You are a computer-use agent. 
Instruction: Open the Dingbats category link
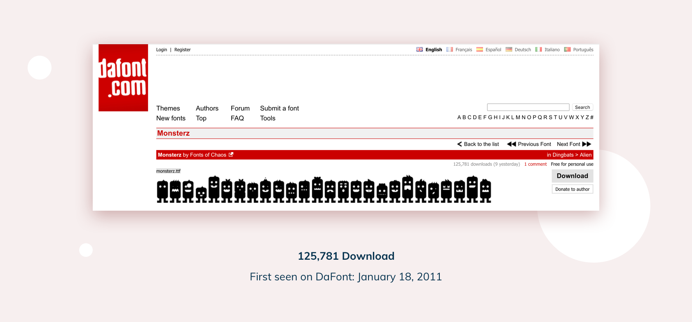(x=563, y=155)
